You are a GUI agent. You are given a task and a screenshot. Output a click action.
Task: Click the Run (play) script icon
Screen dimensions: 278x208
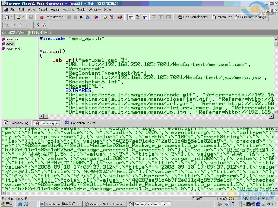point(81,17)
